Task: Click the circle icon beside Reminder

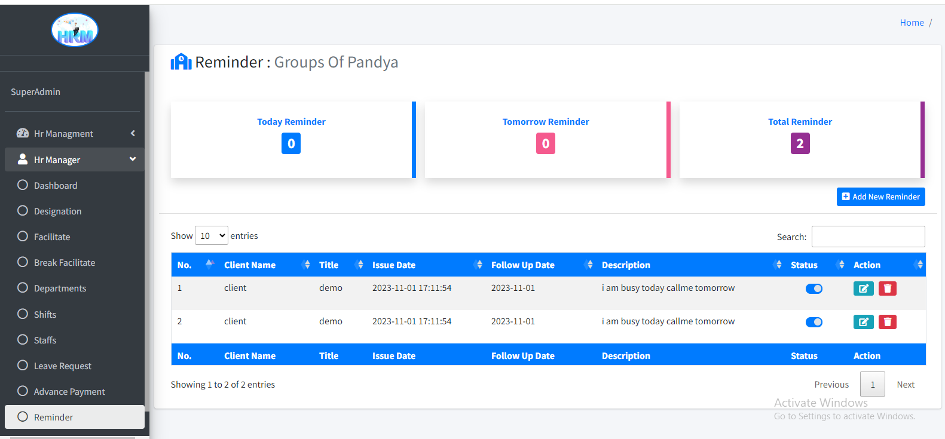Action: tap(23, 416)
